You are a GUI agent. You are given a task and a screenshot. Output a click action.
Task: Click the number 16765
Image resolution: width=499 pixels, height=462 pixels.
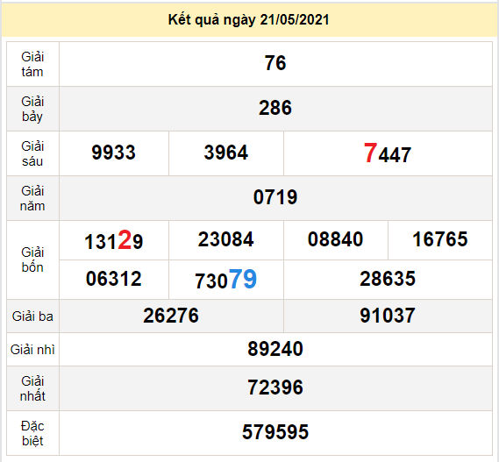click(x=440, y=239)
